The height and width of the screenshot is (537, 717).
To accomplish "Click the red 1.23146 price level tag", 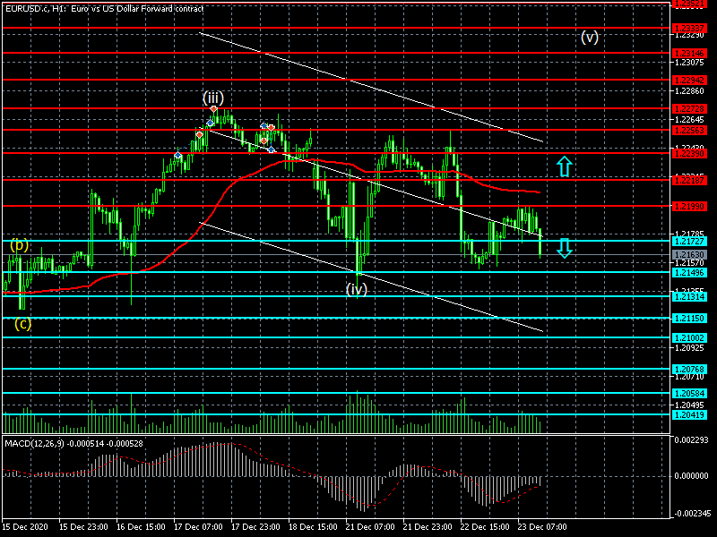I will click(689, 54).
